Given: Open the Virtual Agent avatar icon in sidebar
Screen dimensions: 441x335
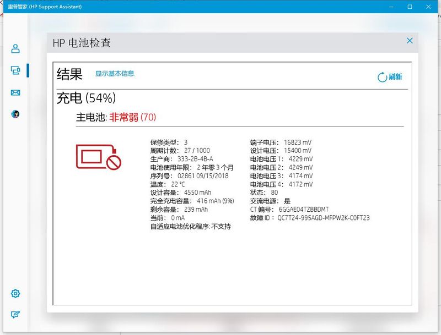Looking at the screenshot, I should tap(15, 114).
